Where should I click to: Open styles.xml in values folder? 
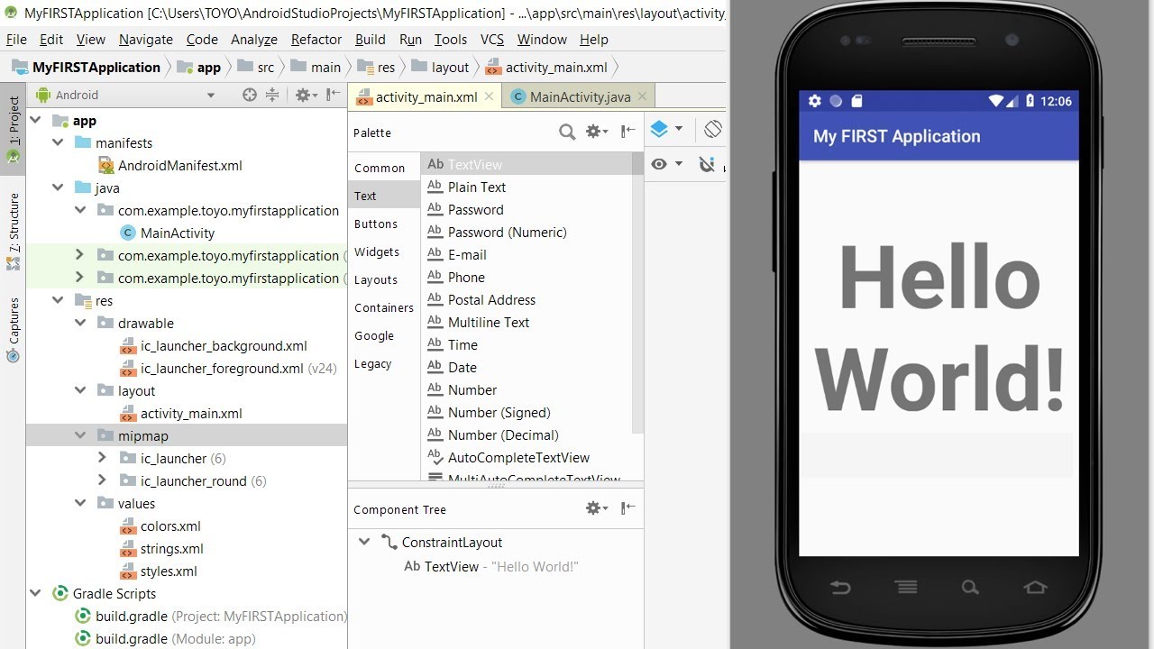[169, 571]
